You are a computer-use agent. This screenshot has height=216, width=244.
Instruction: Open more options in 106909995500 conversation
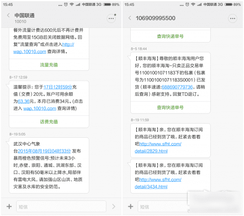click(x=232, y=19)
